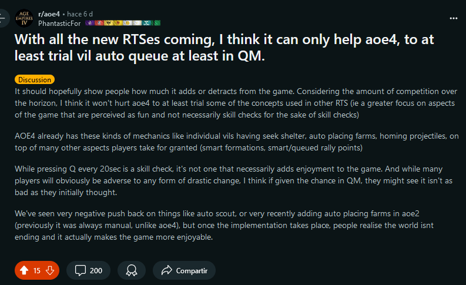Image resolution: width=466 pixels, height=285 pixels.
Task: Give an award to this post
Action: [132, 270]
